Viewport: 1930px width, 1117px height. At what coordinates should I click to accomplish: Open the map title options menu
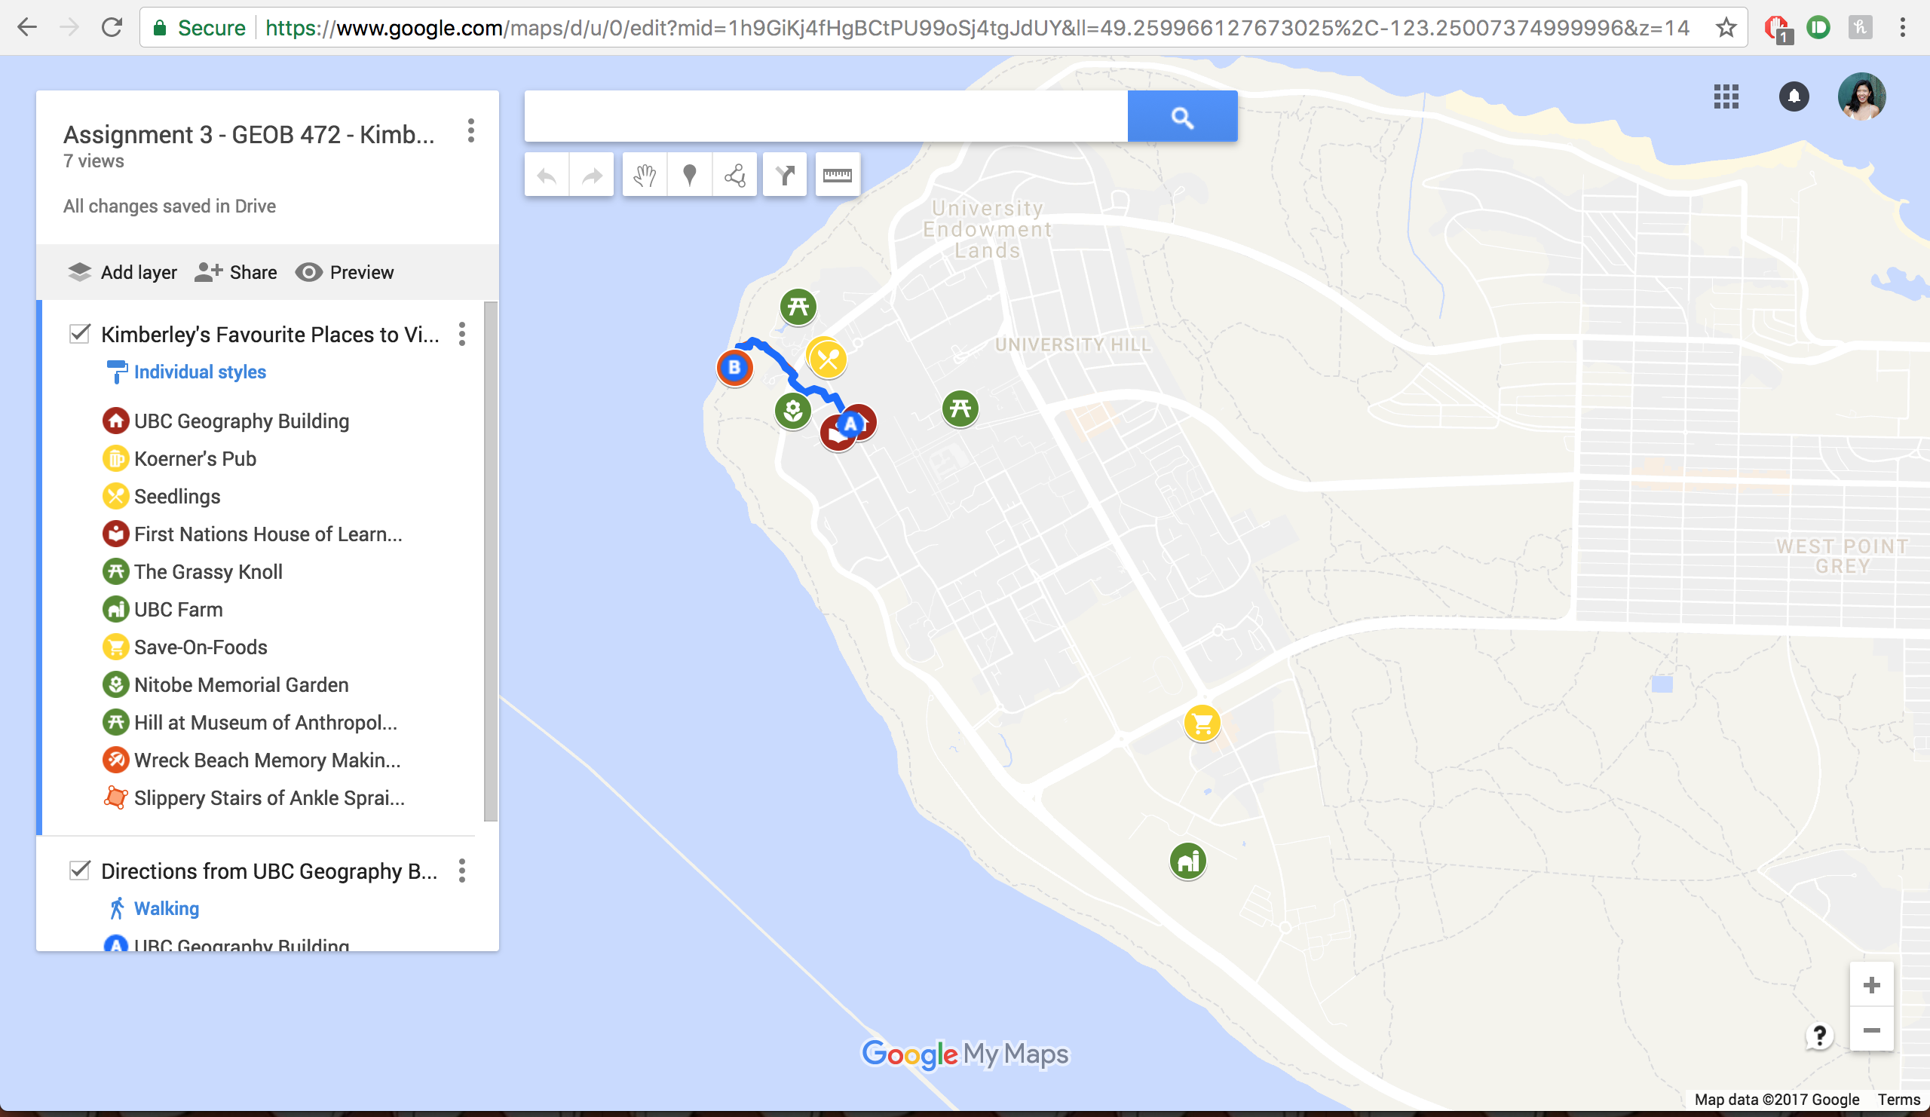click(x=471, y=131)
